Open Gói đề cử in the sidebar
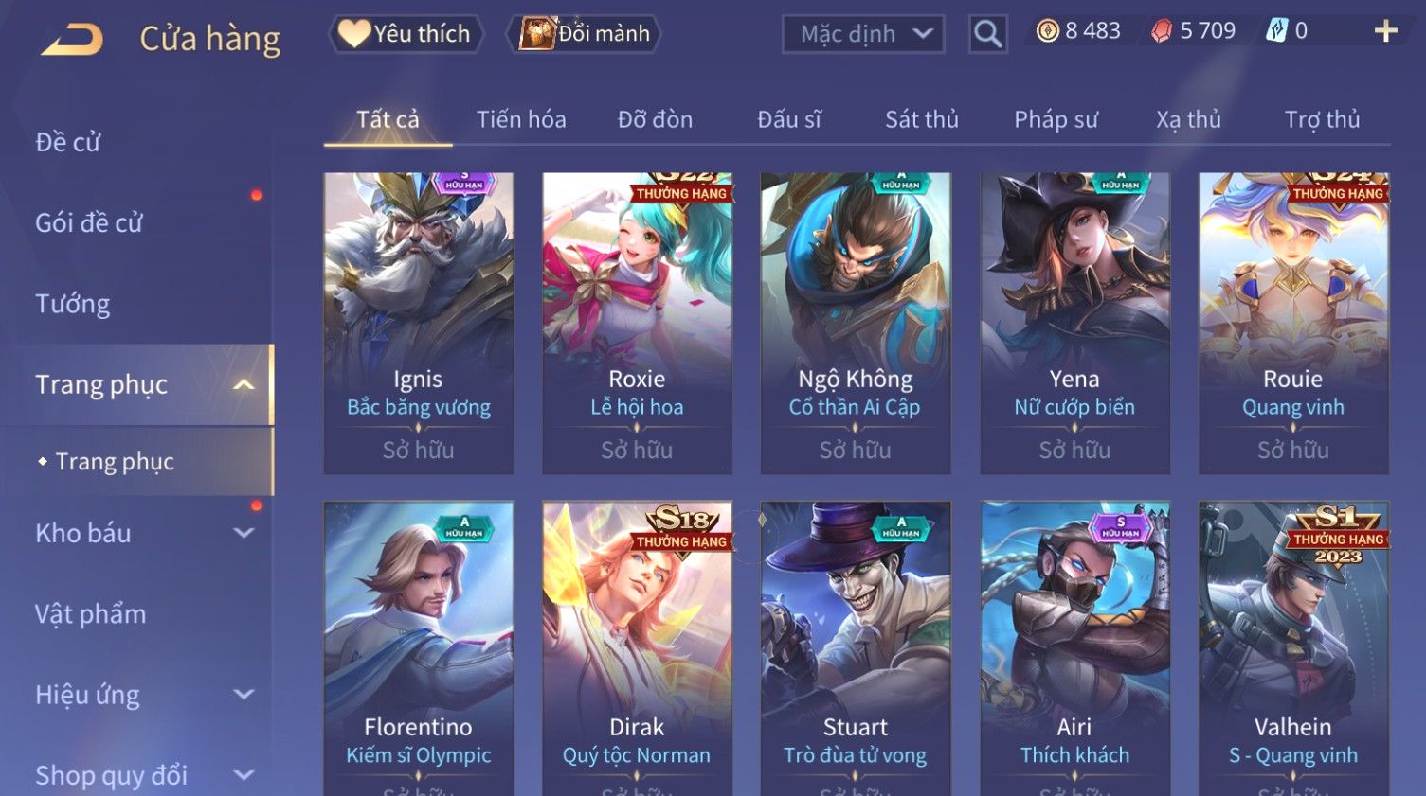The image size is (1426, 796). coord(89,223)
